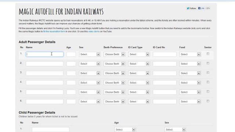Open Berth Preference dropdown for passenger 1

tap(114, 54)
